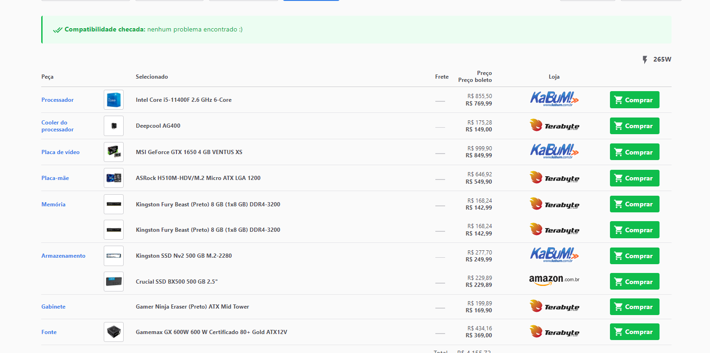Click the lightning bolt wattage icon
Screen dimensions: 710x353
[645, 60]
